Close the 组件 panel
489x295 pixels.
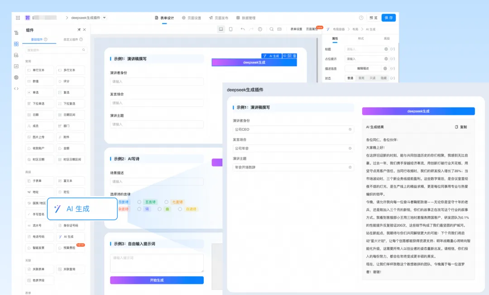pyautogui.click(x=85, y=29)
